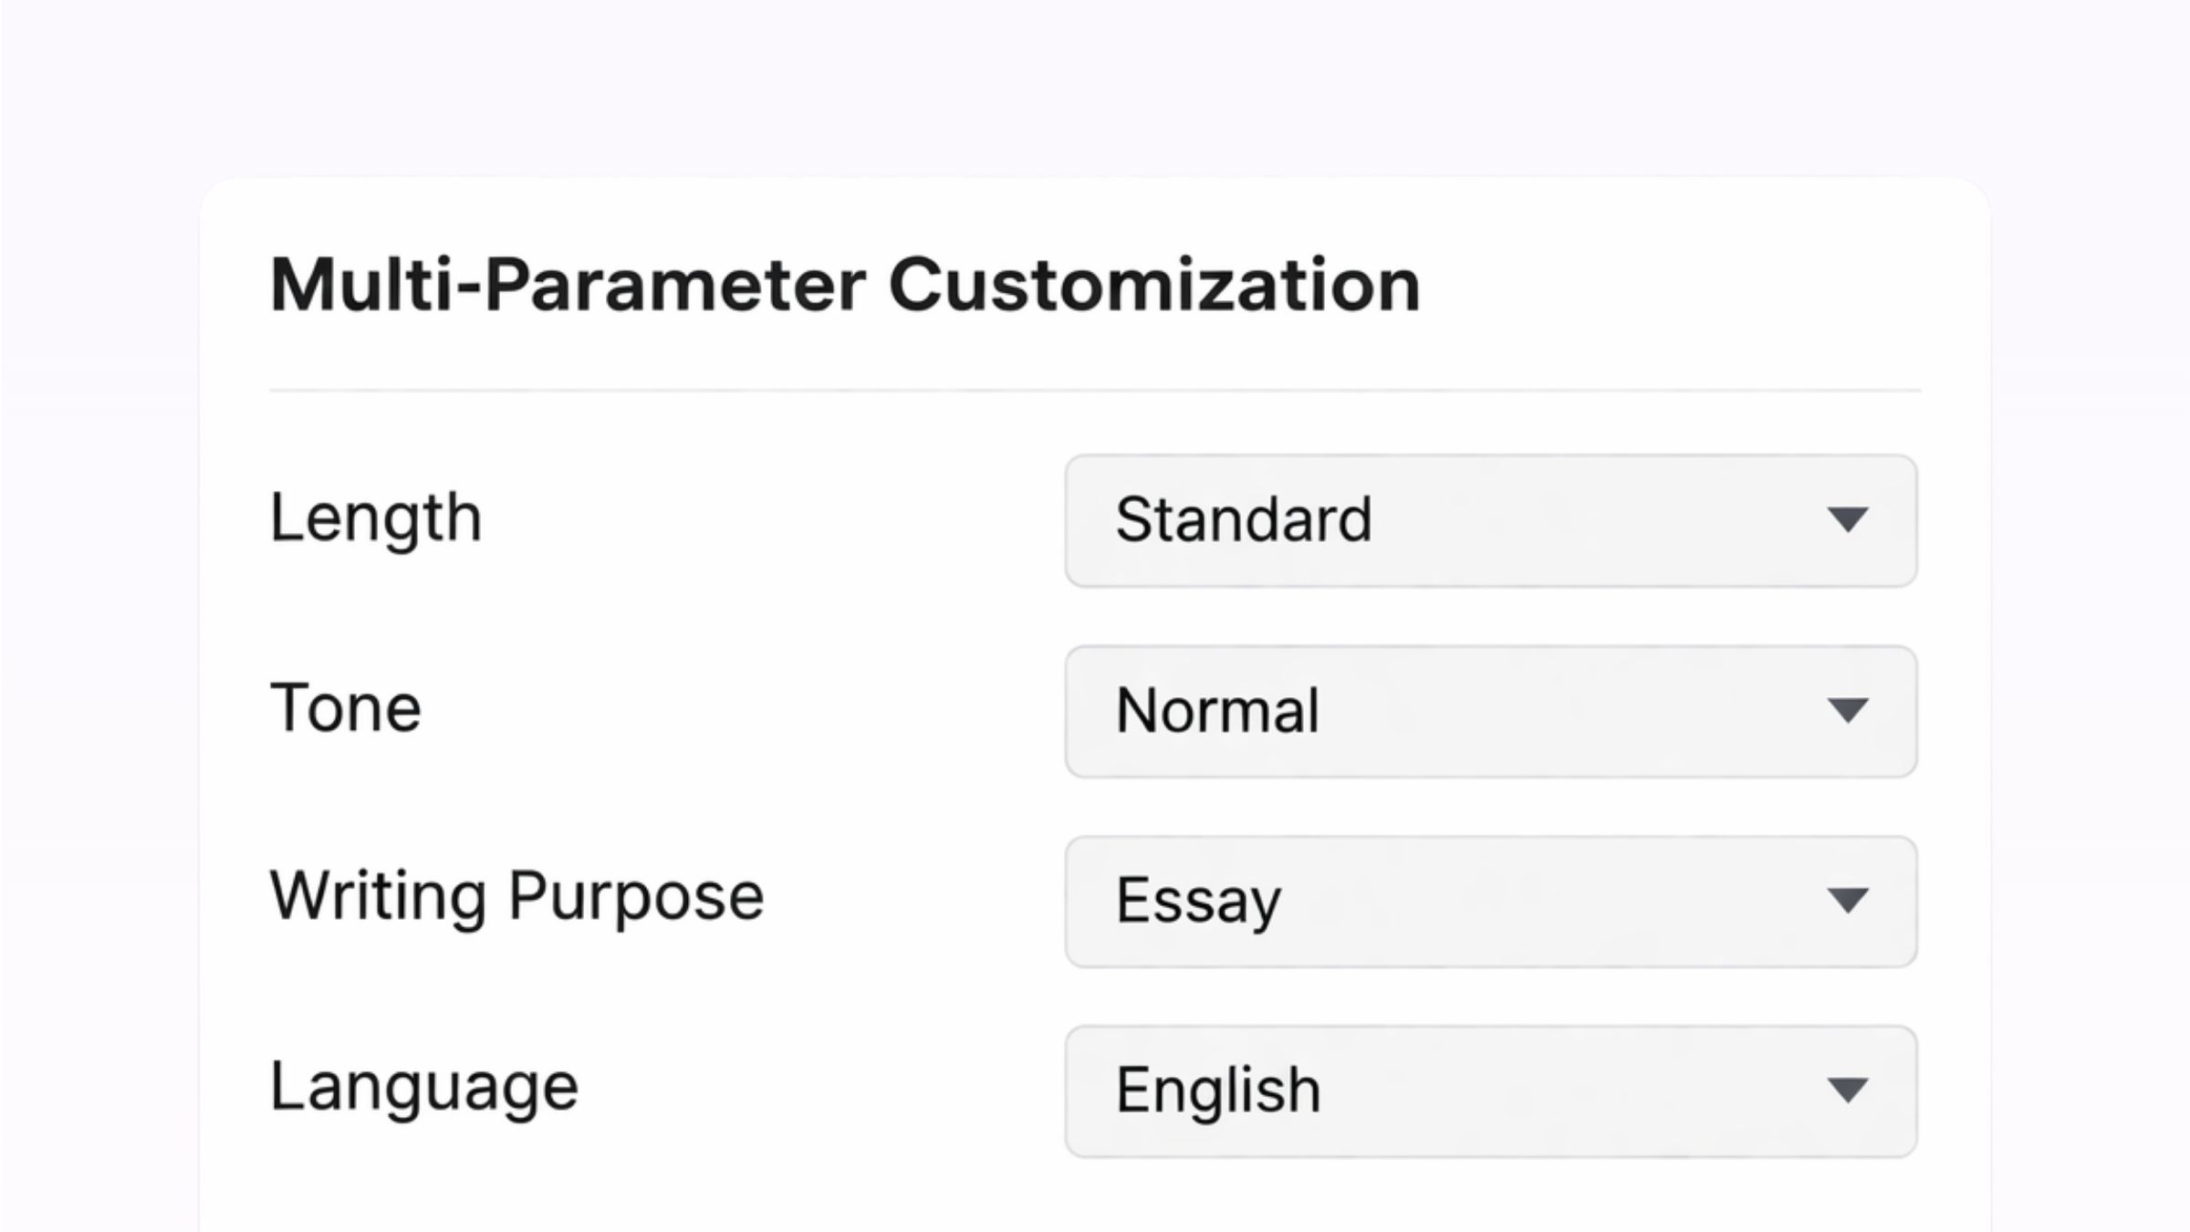This screenshot has width=2190, height=1232.
Task: Click the 'Writing Purpose' field label
Action: 516,896
